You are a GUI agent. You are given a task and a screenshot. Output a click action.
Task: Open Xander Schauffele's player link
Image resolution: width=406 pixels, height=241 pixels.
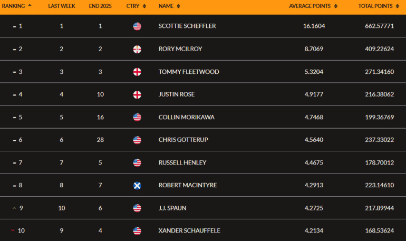pos(189,231)
